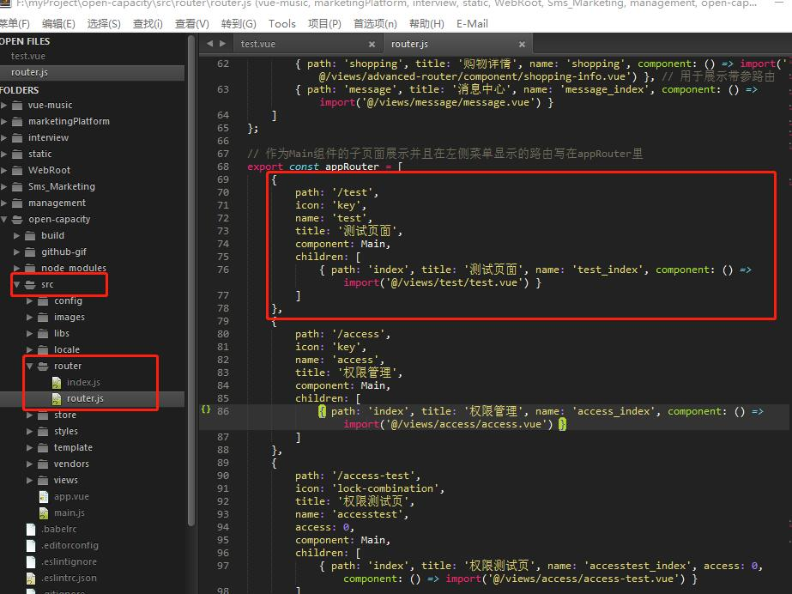
Task: Click the open-capacity open folder icon
Action: tap(18, 219)
